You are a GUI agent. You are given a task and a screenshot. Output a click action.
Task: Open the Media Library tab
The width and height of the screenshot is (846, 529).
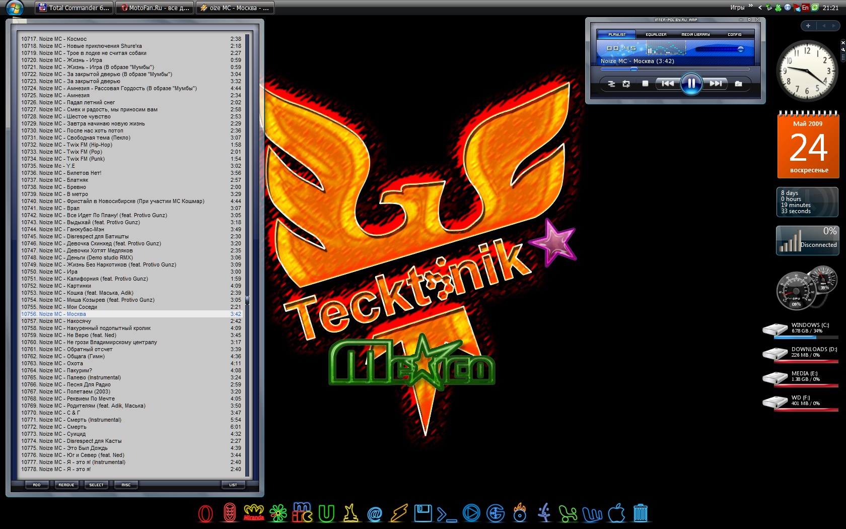695,34
